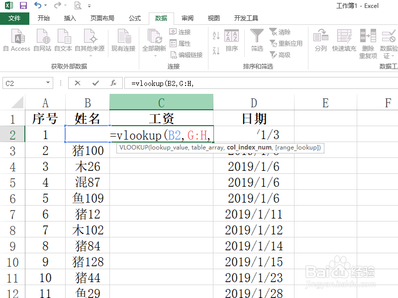
Task: Open the Customize Quick Access Toolbar arrow
Action: pyautogui.click(x=89, y=6)
